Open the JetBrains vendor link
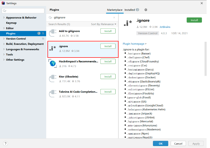 click(165, 27)
